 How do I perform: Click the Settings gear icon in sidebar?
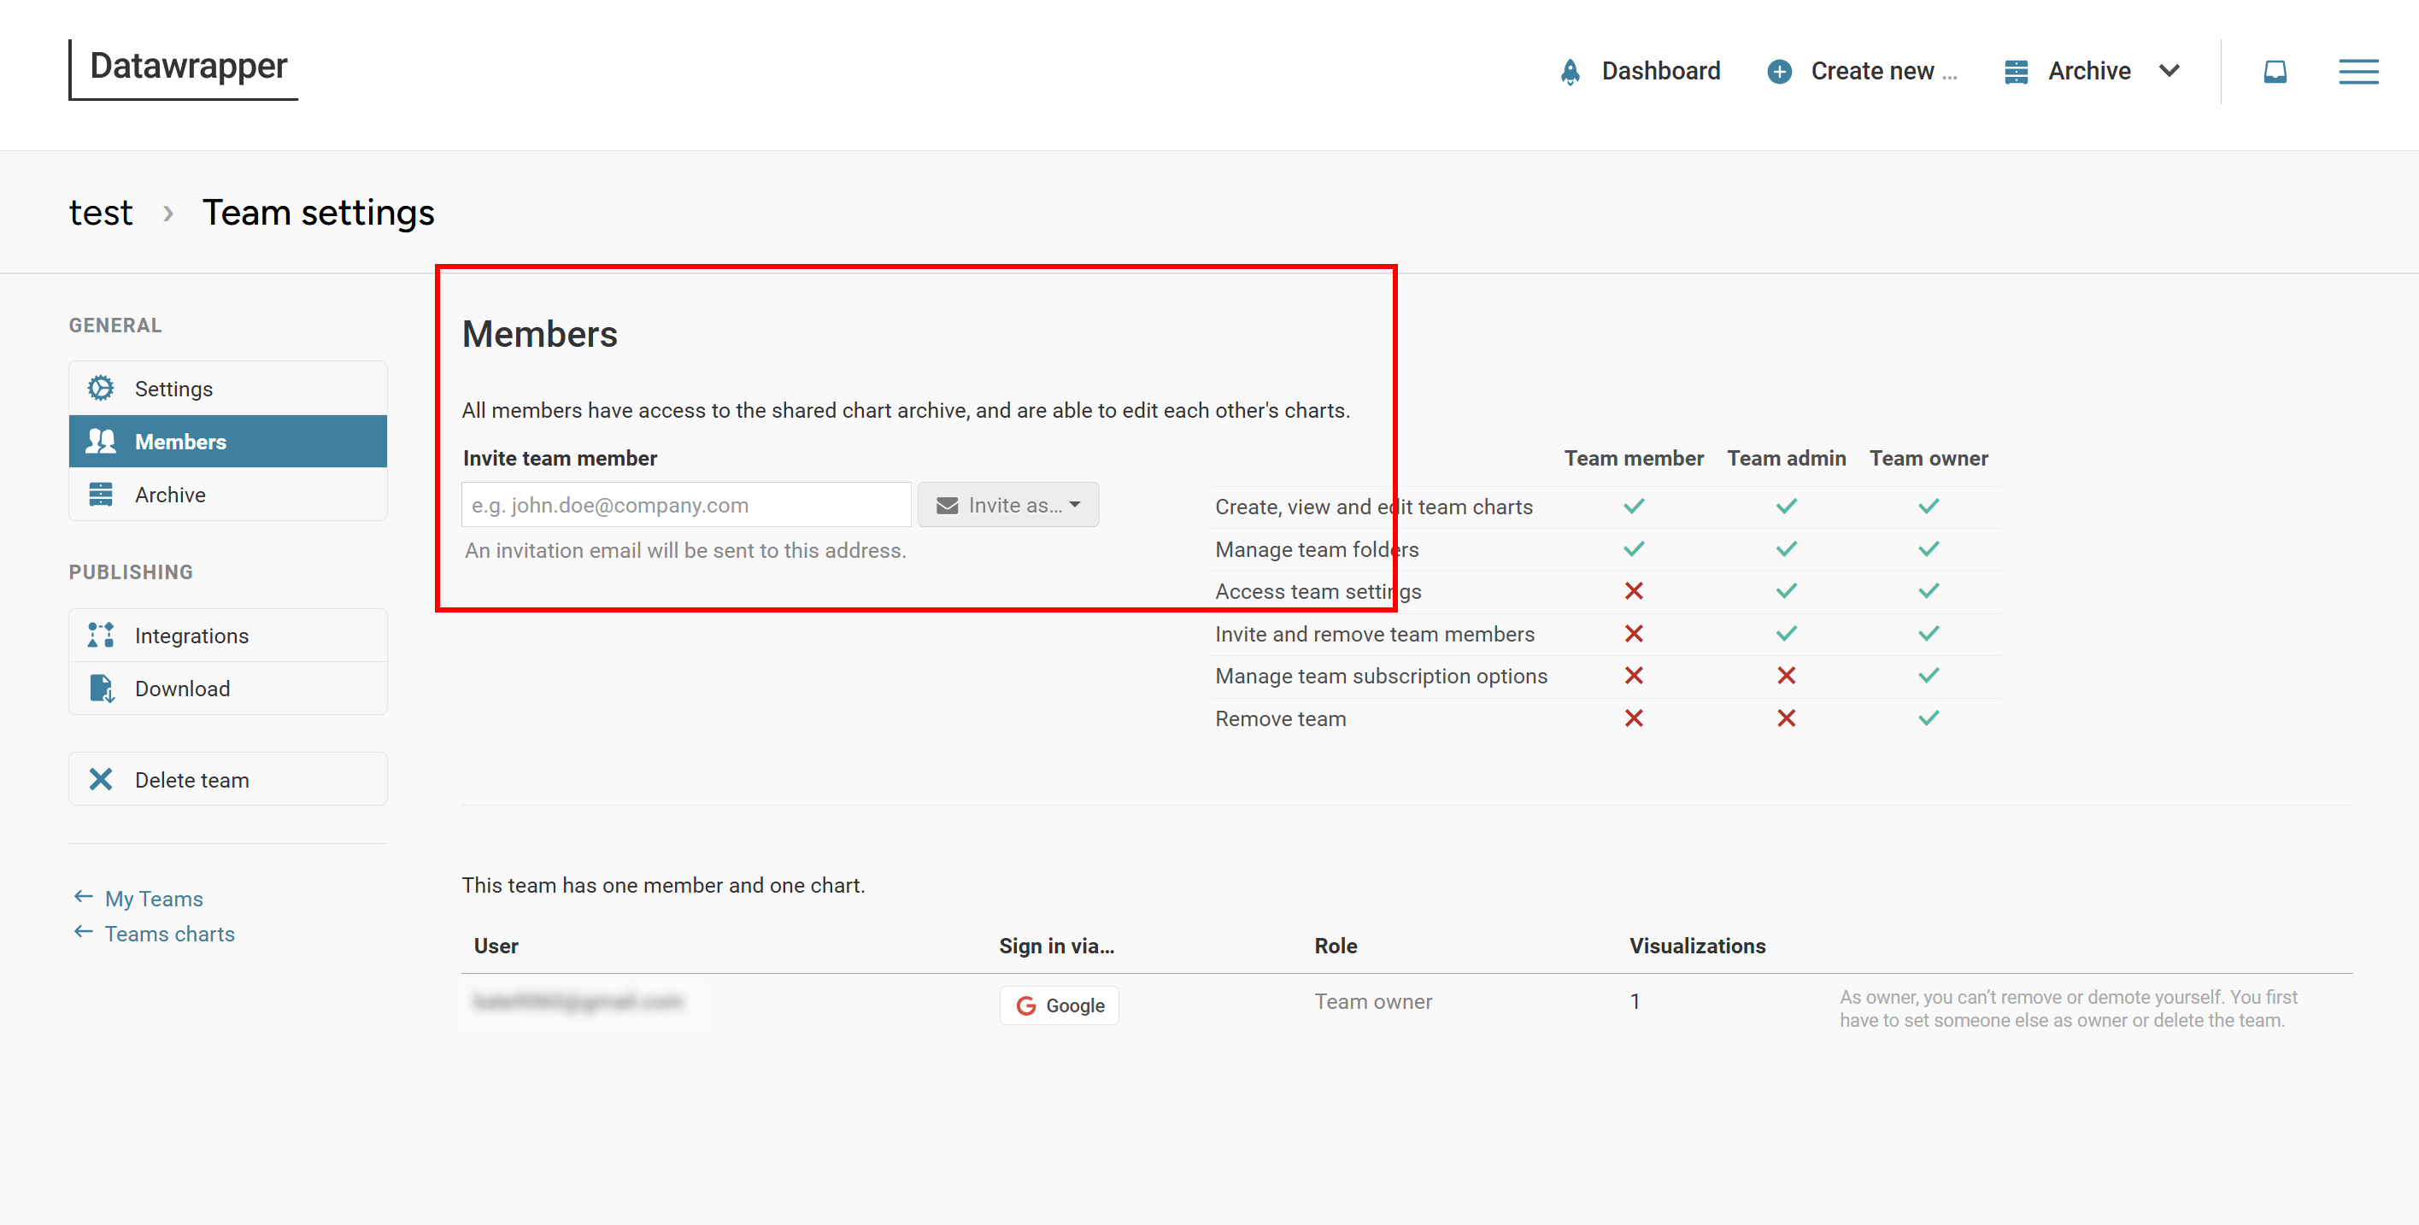tap(101, 388)
